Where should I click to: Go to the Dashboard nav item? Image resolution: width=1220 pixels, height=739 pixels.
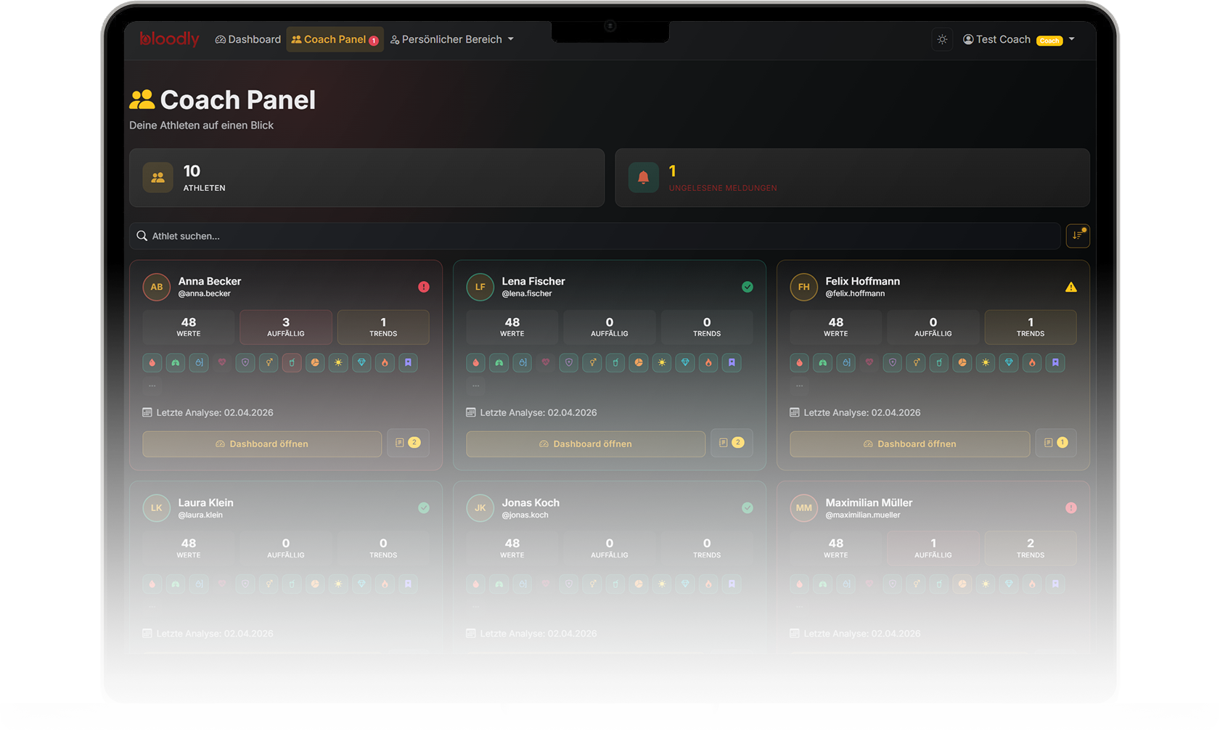click(248, 40)
